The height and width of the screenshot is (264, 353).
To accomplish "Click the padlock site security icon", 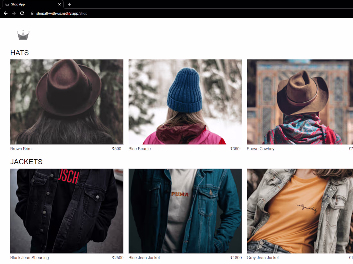I will 32,13.
